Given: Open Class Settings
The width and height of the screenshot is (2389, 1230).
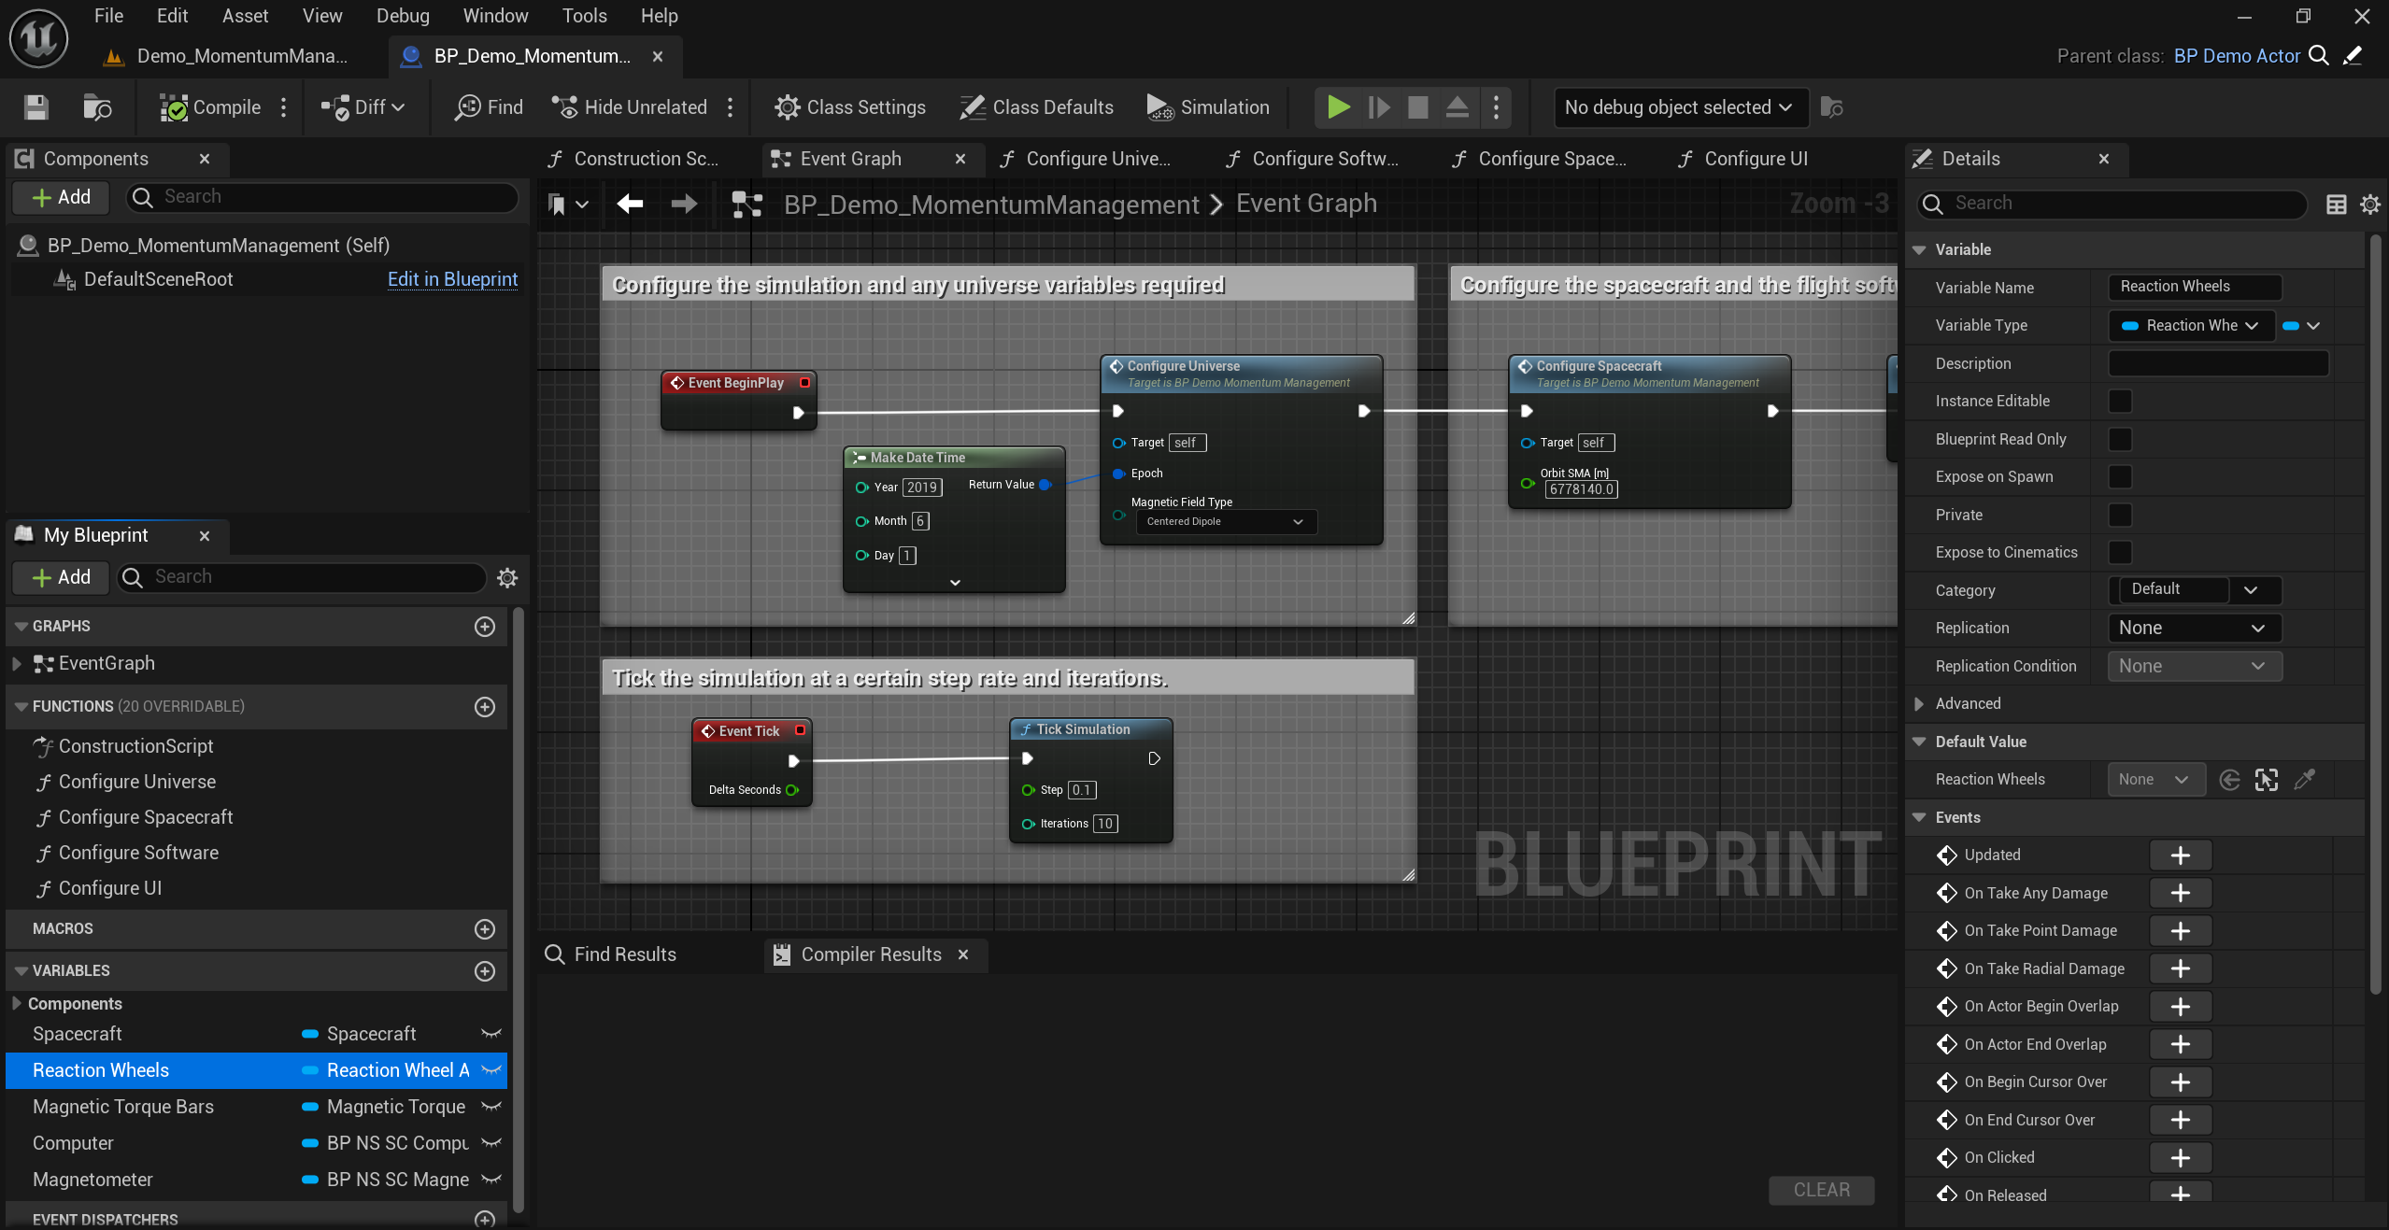Looking at the screenshot, I should coord(849,107).
